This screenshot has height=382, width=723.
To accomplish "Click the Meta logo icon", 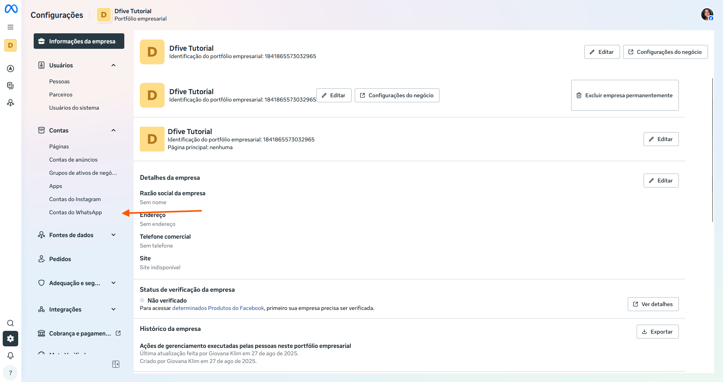I will tap(11, 9).
